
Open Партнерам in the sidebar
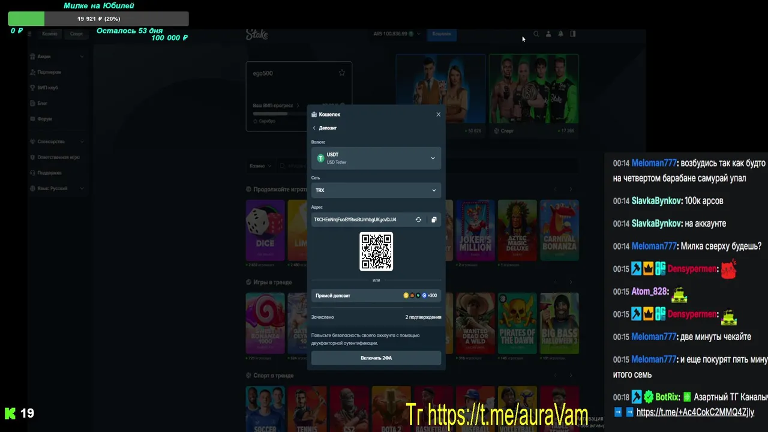coord(49,72)
